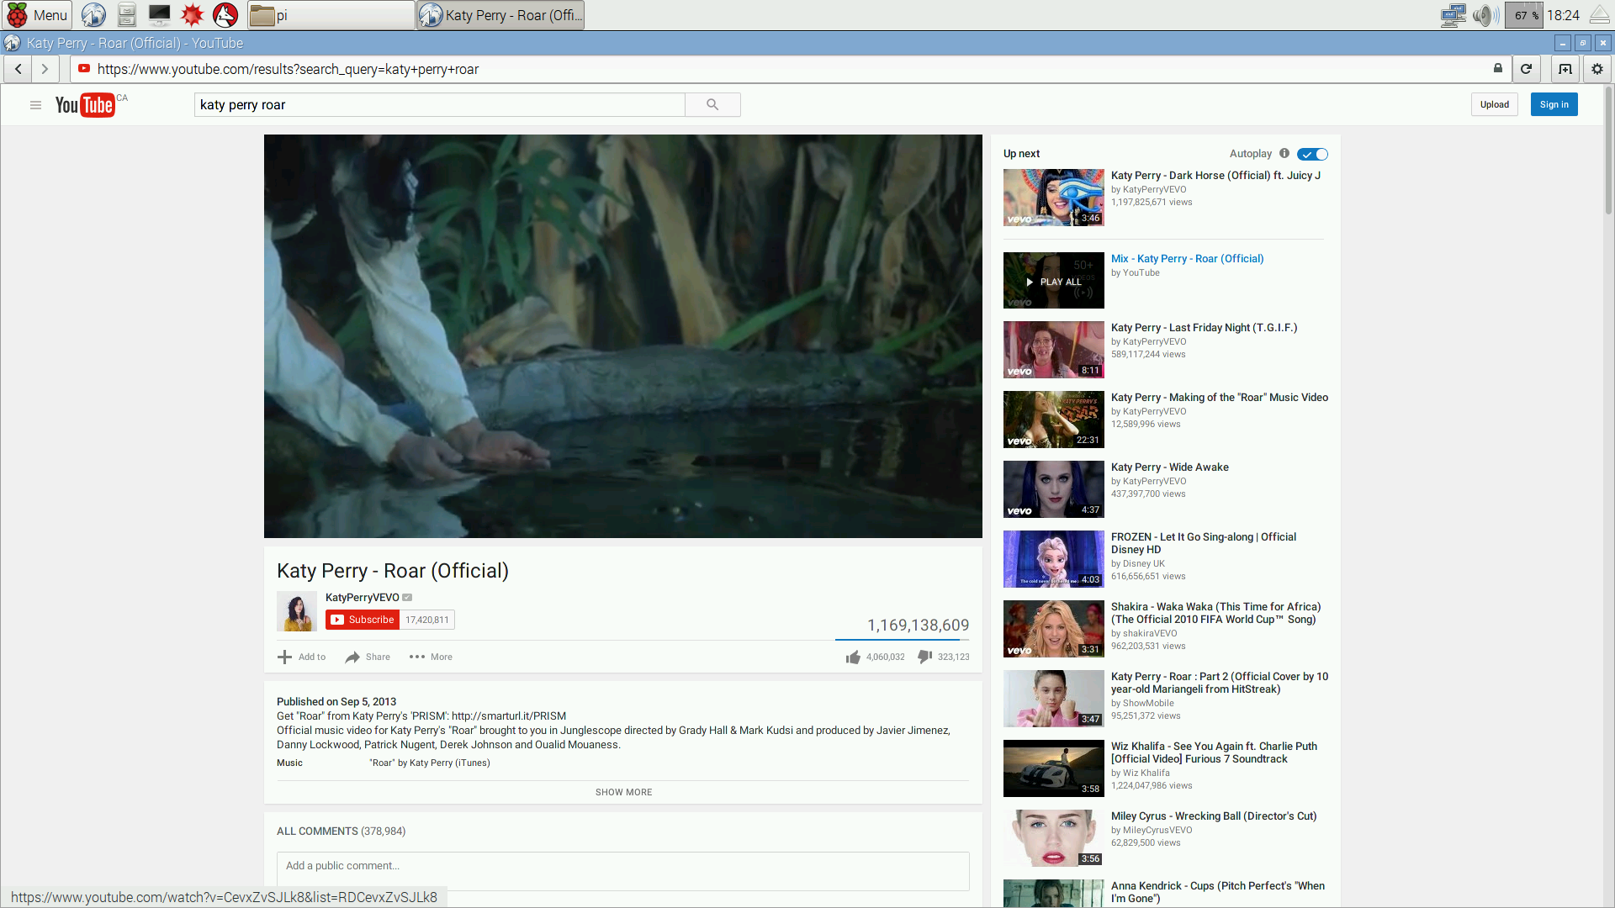Open Katy Perry - Wide Awake title
Viewport: 1615px width, 908px height.
click(x=1169, y=467)
